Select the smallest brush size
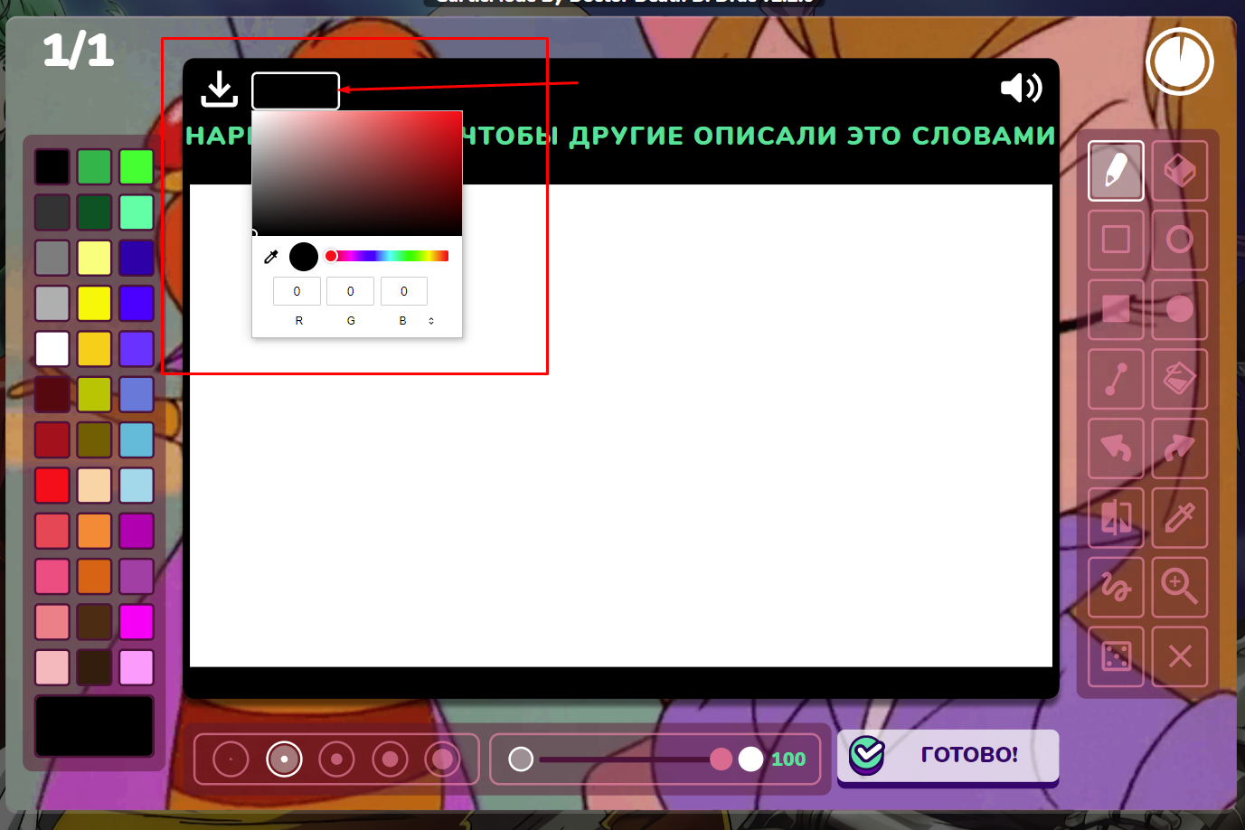This screenshot has height=830, width=1245. click(x=231, y=759)
